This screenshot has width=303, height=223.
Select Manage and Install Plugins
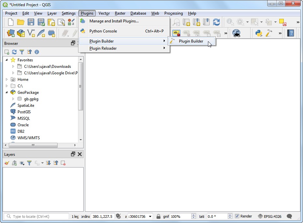(x=114, y=21)
